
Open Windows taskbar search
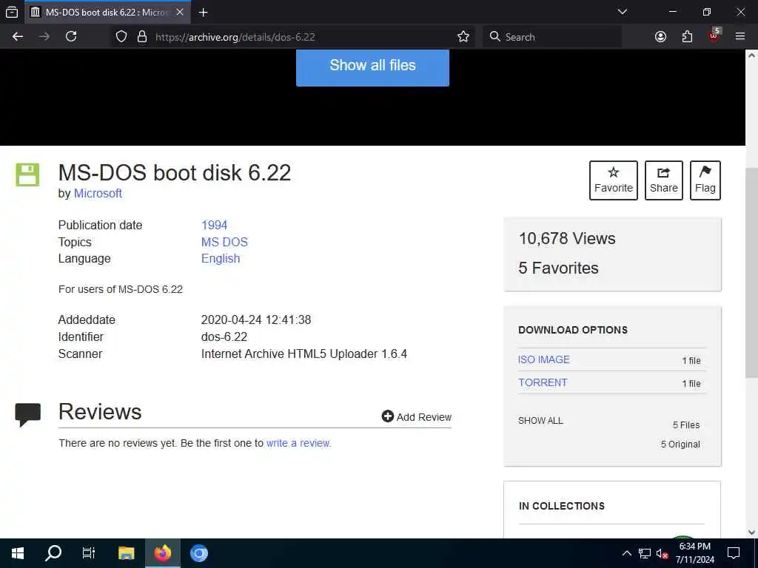click(53, 553)
